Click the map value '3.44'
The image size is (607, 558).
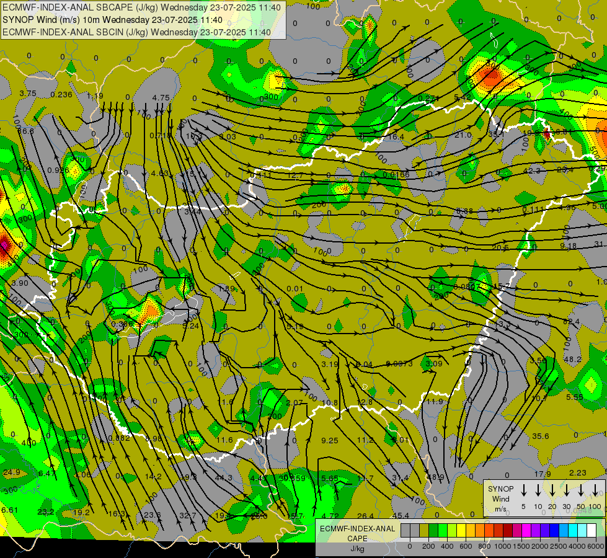[192, 212]
